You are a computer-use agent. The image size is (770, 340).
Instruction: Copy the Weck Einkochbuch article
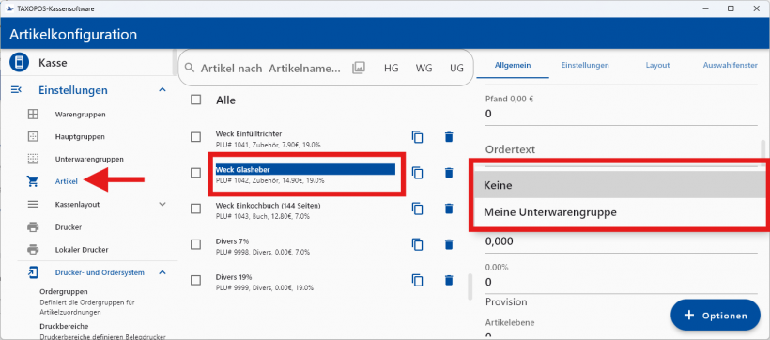418,209
